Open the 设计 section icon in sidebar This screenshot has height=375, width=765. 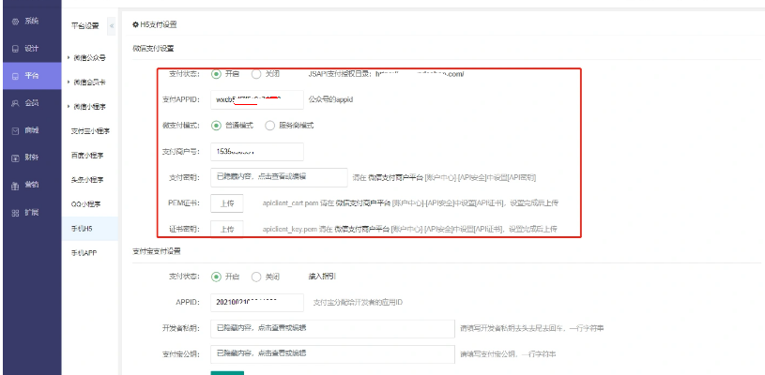[13, 48]
